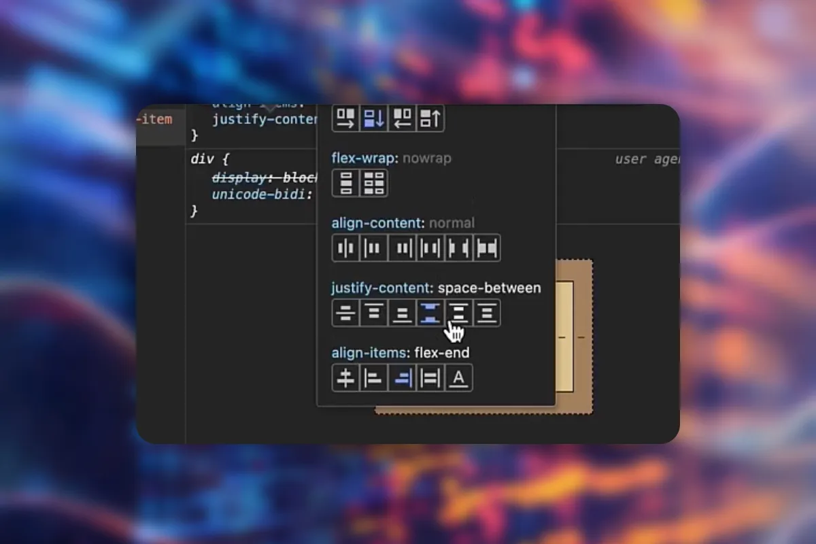Image resolution: width=816 pixels, height=544 pixels.
Task: Select the flex-direction column icon
Action: coord(374,118)
